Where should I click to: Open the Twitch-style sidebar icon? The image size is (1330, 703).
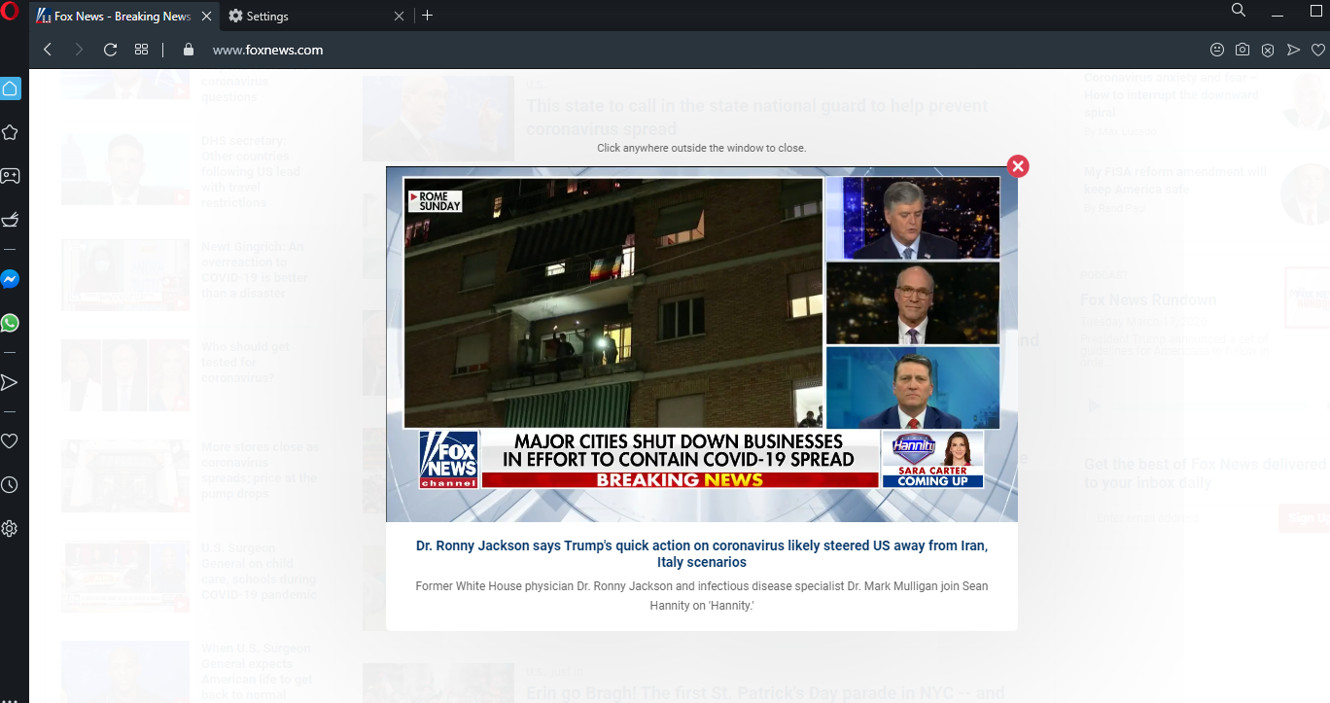10,220
